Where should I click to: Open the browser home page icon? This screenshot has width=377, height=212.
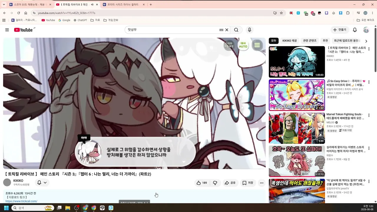coord(26,13)
